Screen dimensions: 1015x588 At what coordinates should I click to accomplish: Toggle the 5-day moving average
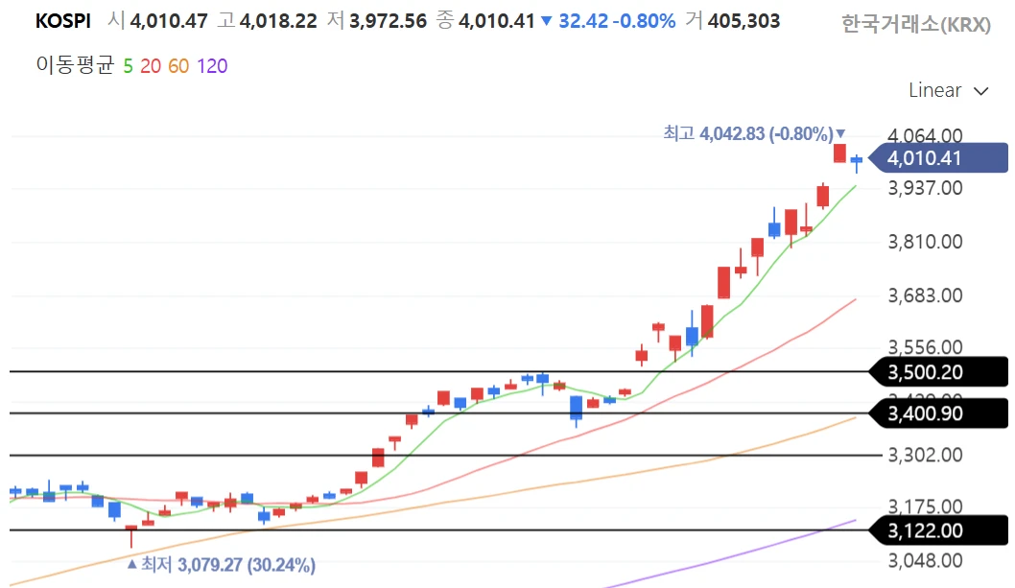[128, 66]
